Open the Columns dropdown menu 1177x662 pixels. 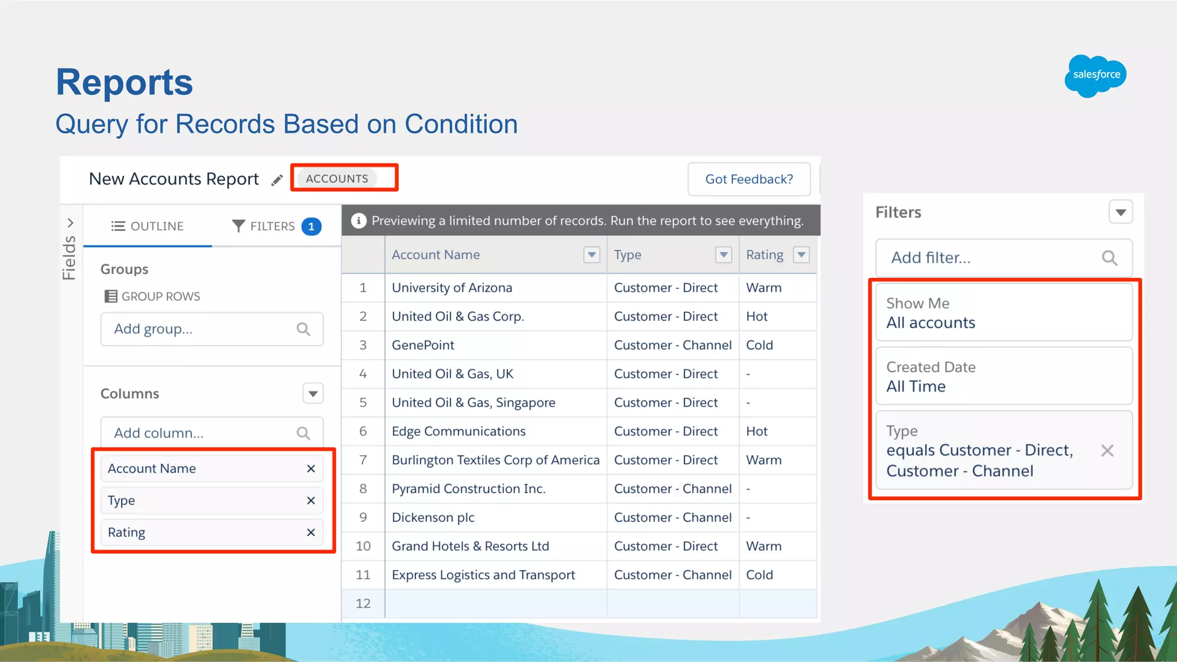pyautogui.click(x=313, y=393)
